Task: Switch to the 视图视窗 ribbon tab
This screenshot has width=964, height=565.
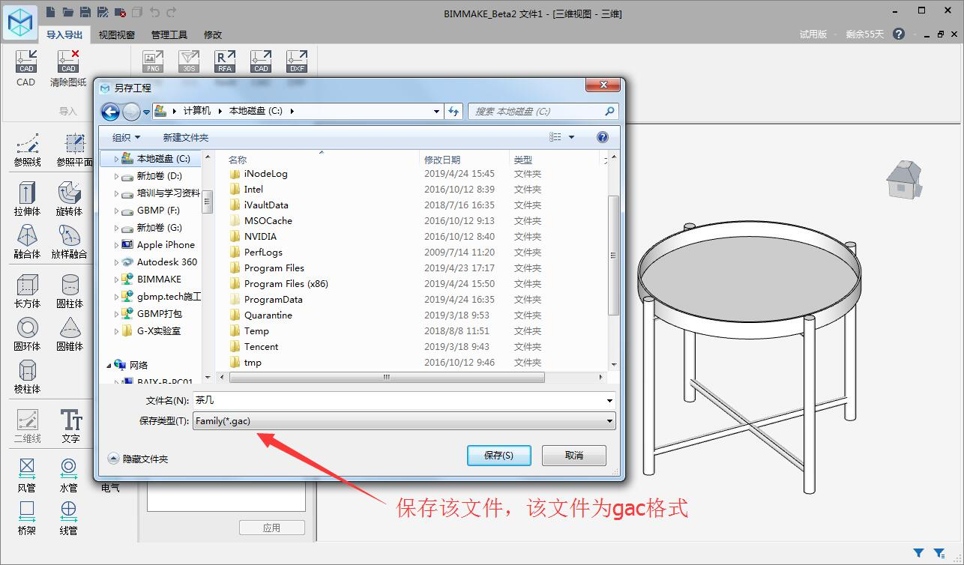Action: (x=117, y=34)
